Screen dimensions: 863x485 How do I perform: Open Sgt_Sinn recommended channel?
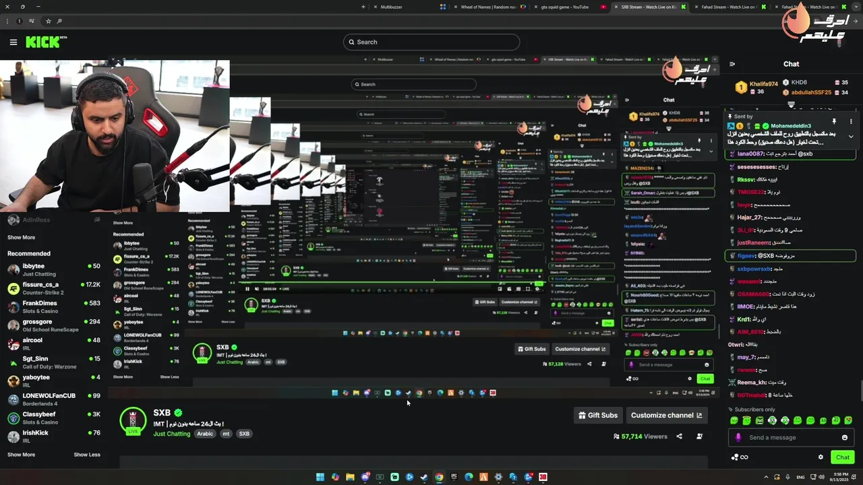(x=54, y=362)
